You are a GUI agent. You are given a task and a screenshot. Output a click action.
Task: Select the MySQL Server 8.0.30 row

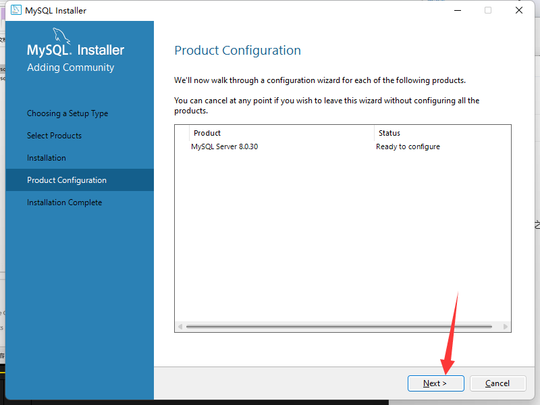click(343, 146)
